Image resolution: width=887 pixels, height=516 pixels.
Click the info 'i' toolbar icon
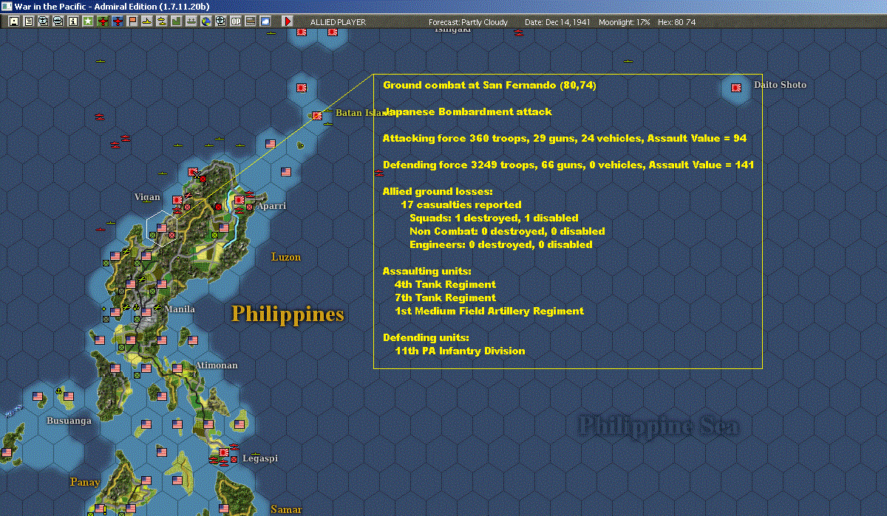click(x=73, y=21)
